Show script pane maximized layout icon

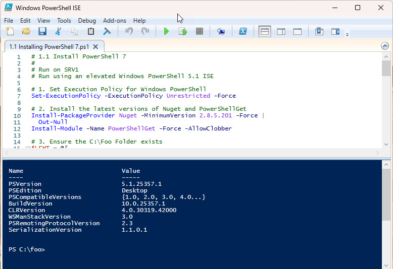coord(297,32)
